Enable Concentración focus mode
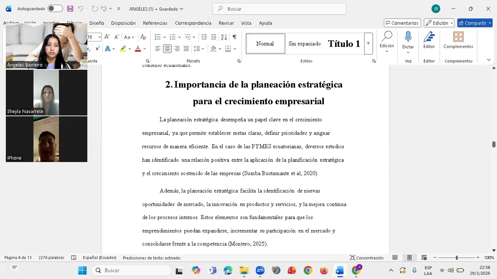This screenshot has height=279, width=497. pos(367,258)
